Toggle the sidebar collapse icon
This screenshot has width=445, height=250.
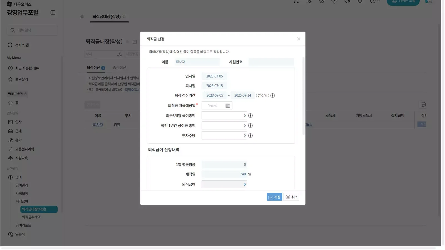click(x=53, y=13)
